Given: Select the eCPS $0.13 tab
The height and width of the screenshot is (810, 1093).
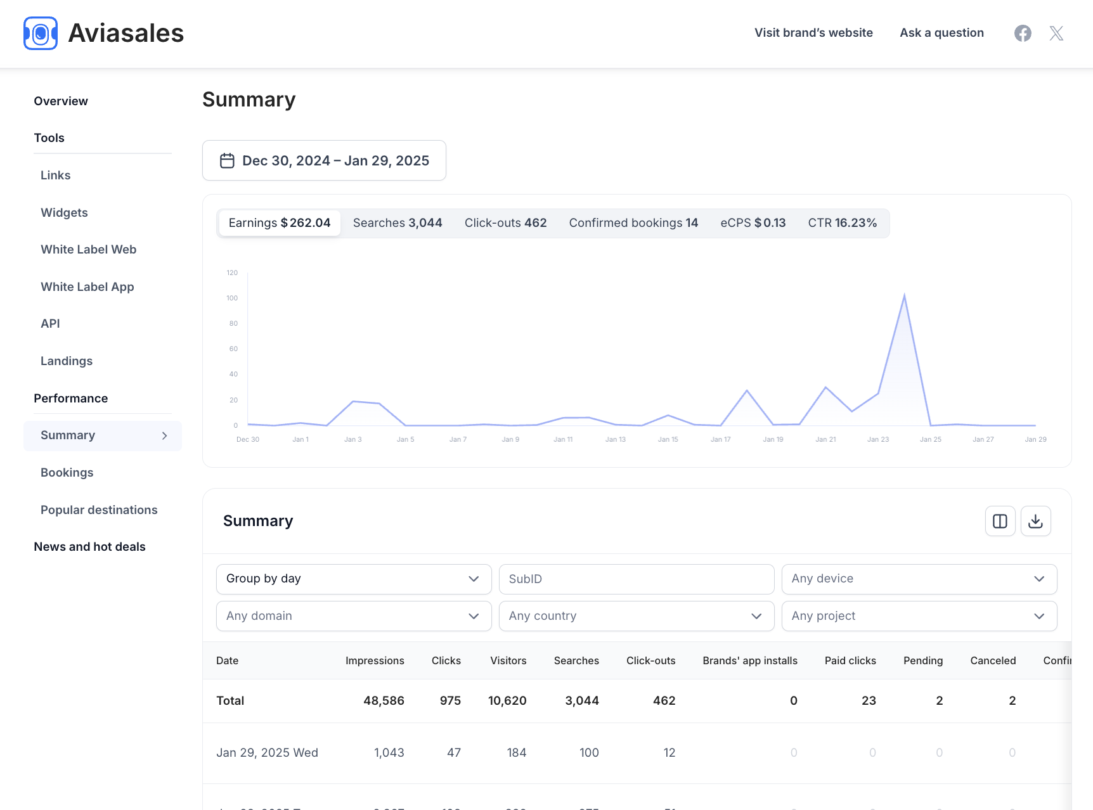Looking at the screenshot, I should click(753, 223).
